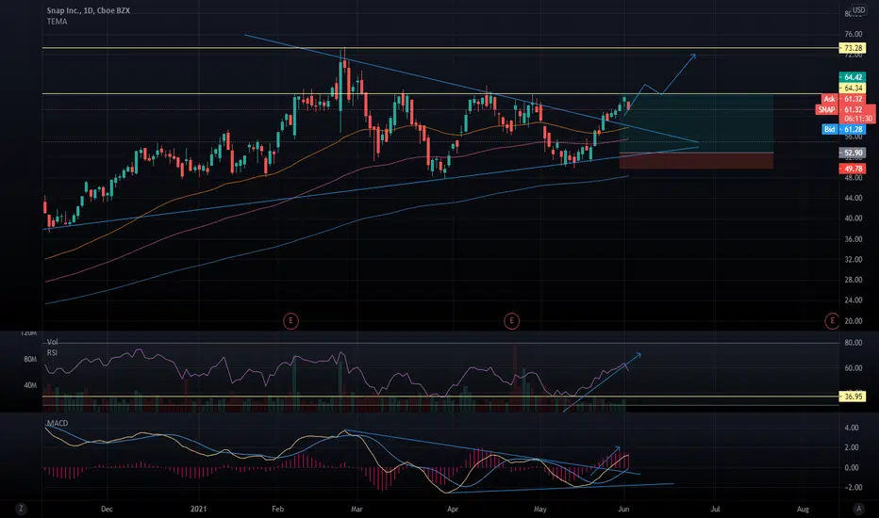Open the USD currency selector

858,10
